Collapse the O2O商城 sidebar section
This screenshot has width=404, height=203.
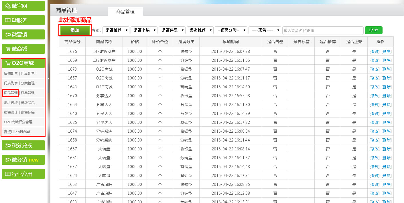point(23,63)
